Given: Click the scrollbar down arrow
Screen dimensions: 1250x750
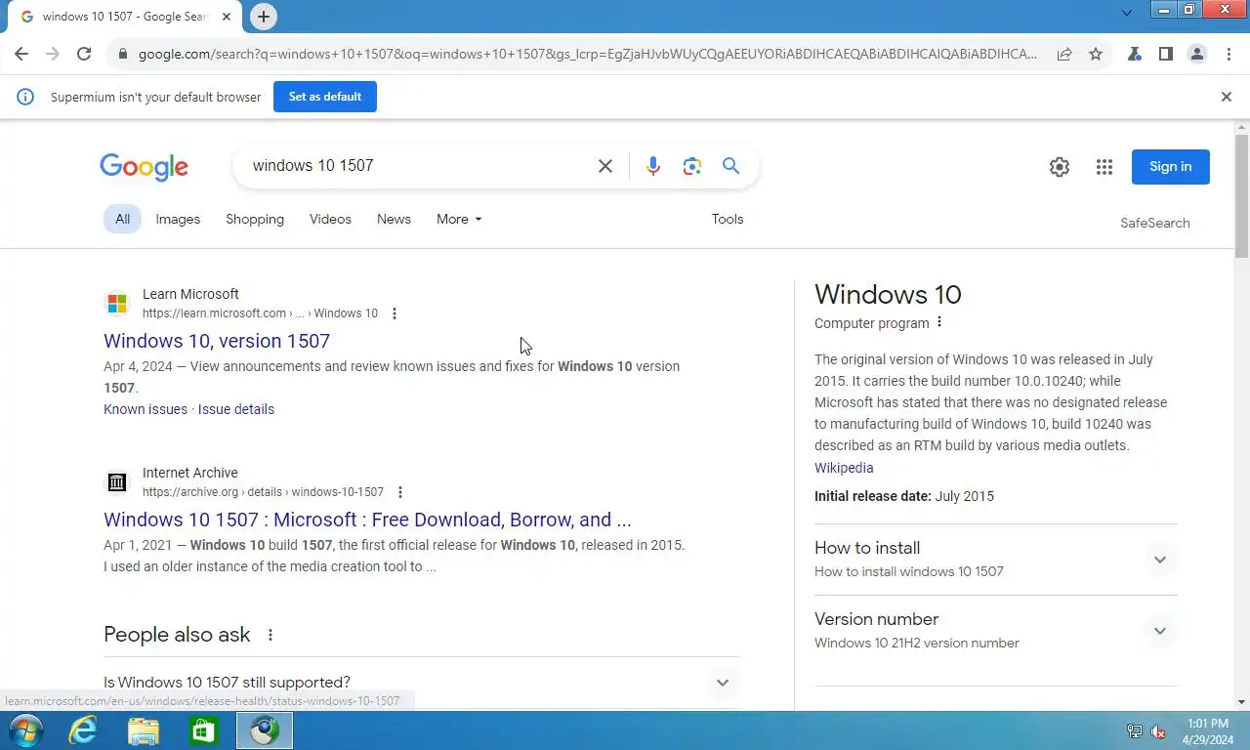Looking at the screenshot, I should coord(1241,701).
